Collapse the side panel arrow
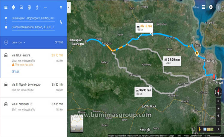This screenshot has height=137, width=224. click(x=69, y=7)
